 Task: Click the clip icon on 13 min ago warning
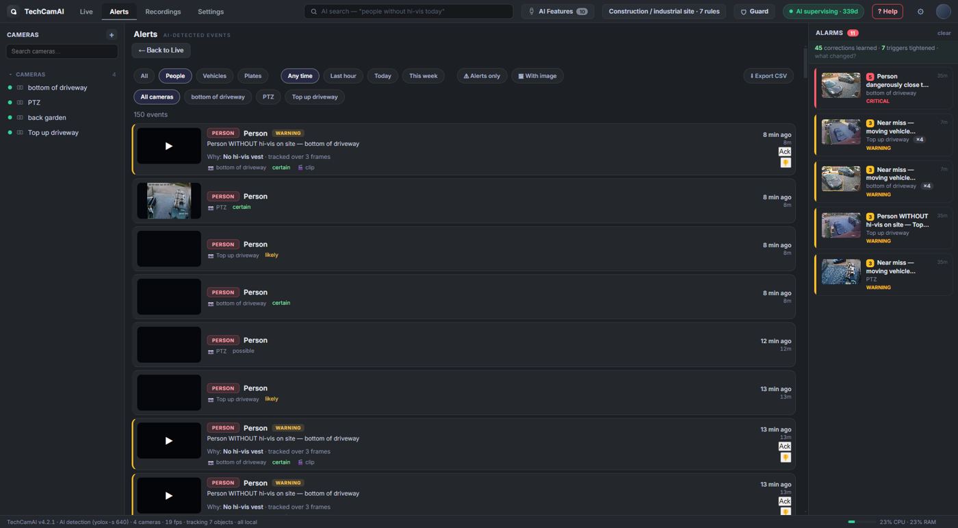pyautogui.click(x=300, y=462)
